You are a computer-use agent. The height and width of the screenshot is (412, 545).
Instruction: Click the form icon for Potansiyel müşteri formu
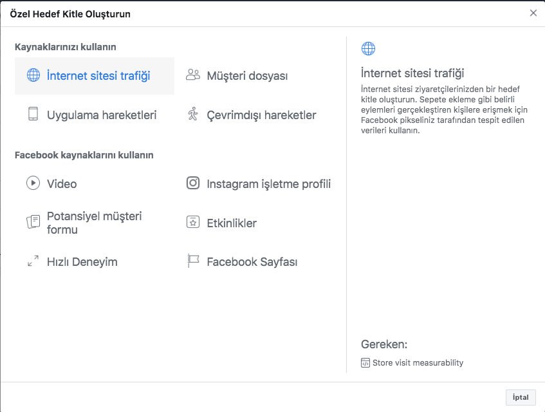pyautogui.click(x=33, y=222)
